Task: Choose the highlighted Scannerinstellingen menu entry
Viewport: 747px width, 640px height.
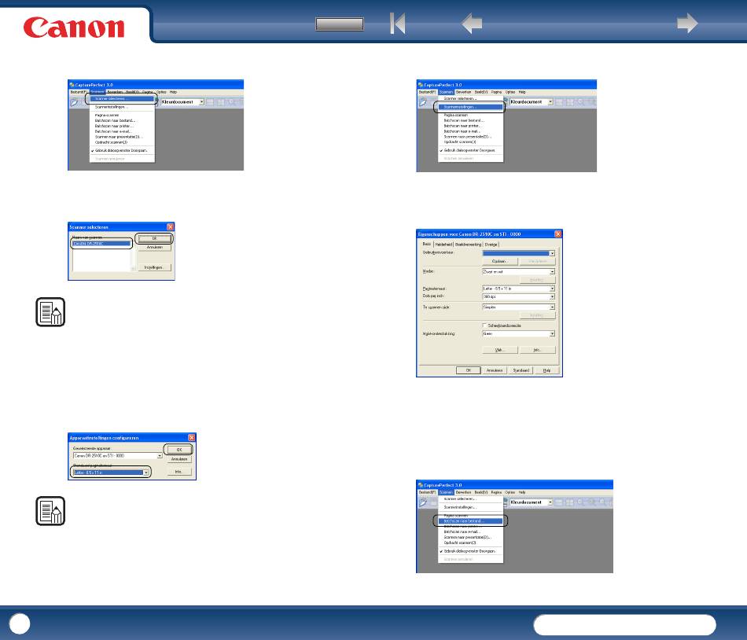Action: click(471, 107)
